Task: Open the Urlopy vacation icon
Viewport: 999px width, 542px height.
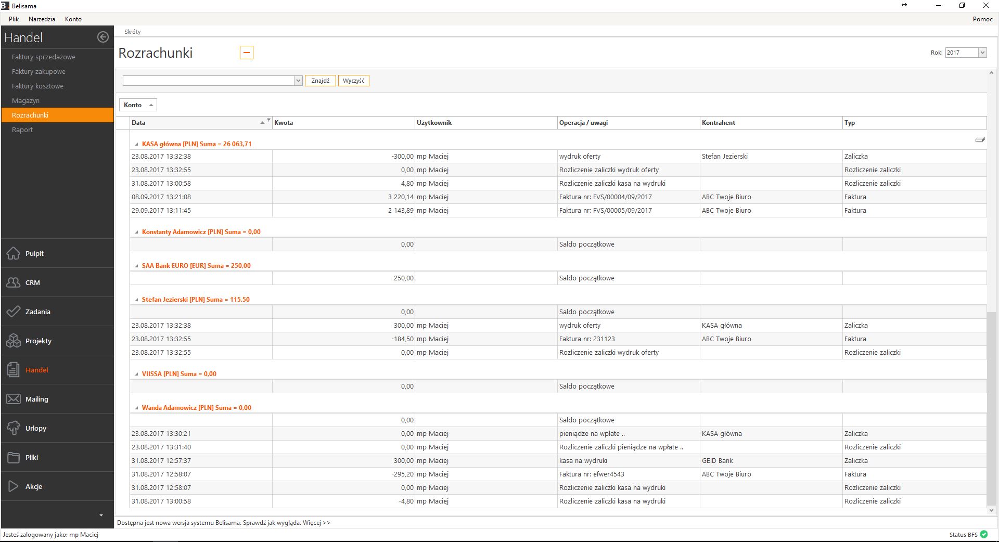Action: pos(14,428)
